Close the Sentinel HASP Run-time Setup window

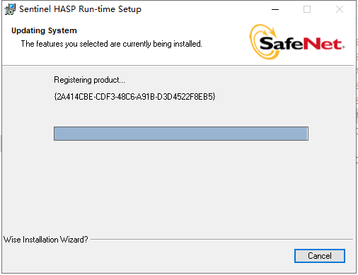(x=340, y=9)
